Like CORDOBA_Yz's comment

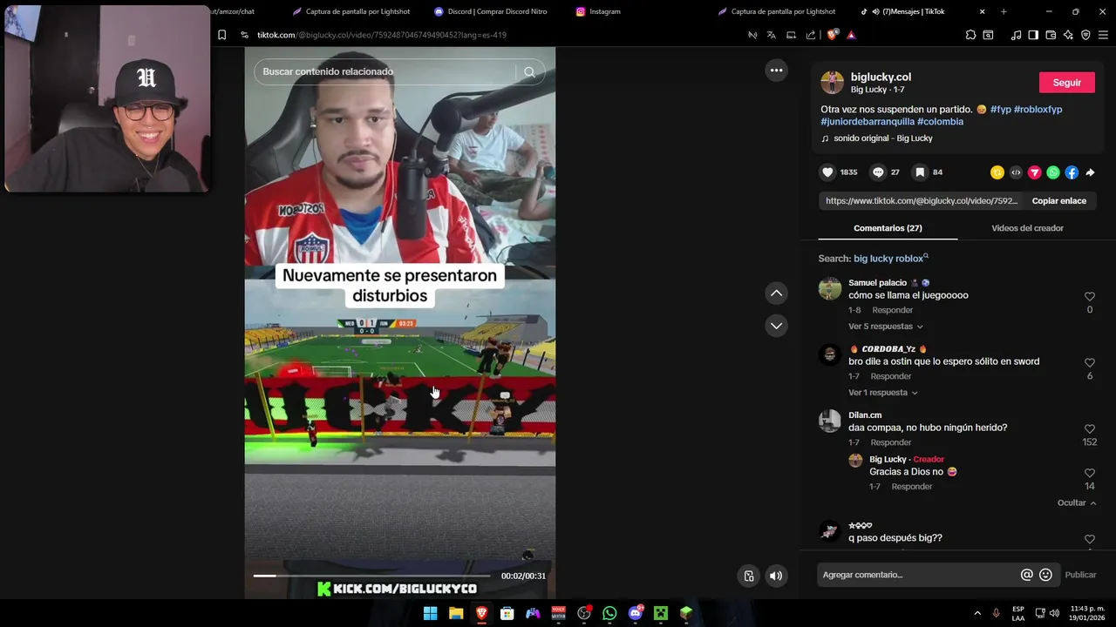1089,363
